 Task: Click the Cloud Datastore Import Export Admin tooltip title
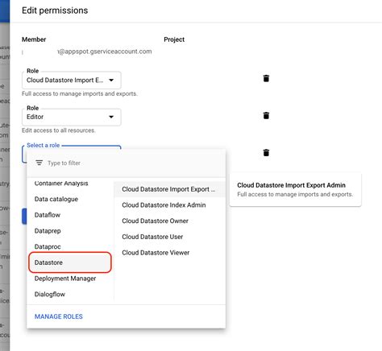coord(291,185)
